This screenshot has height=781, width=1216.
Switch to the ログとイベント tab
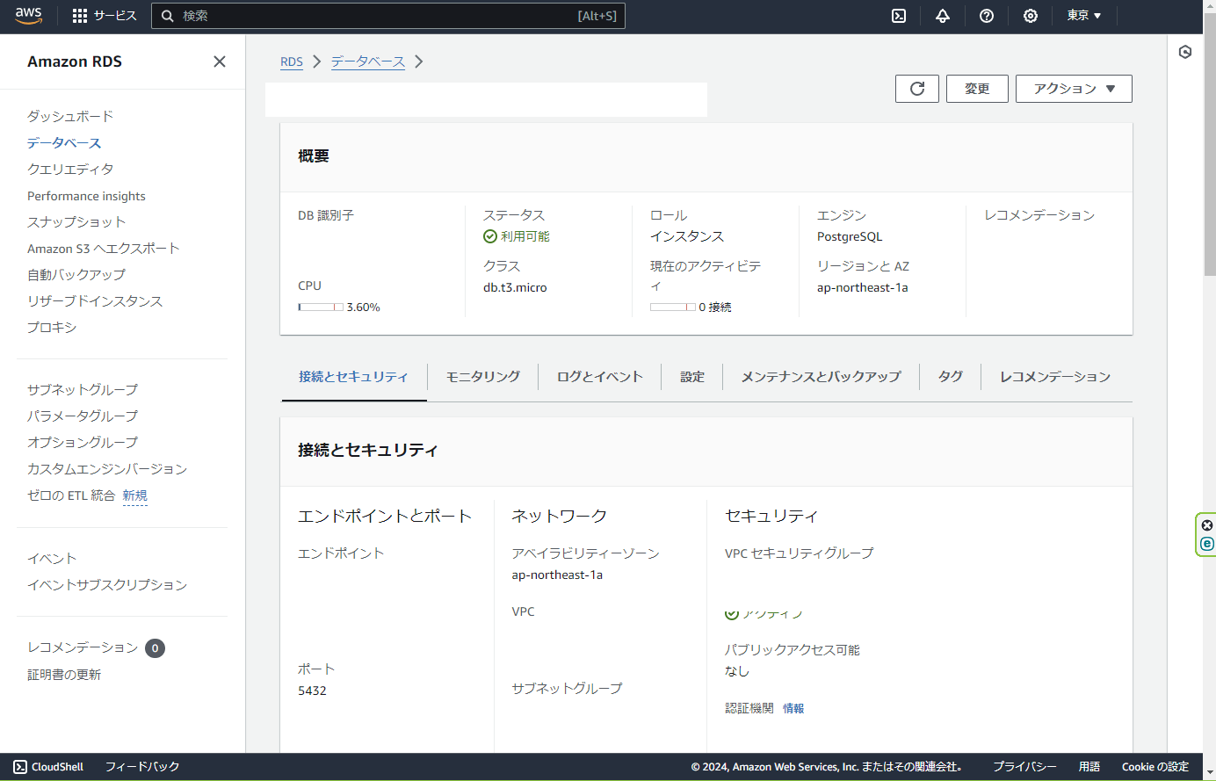click(600, 377)
